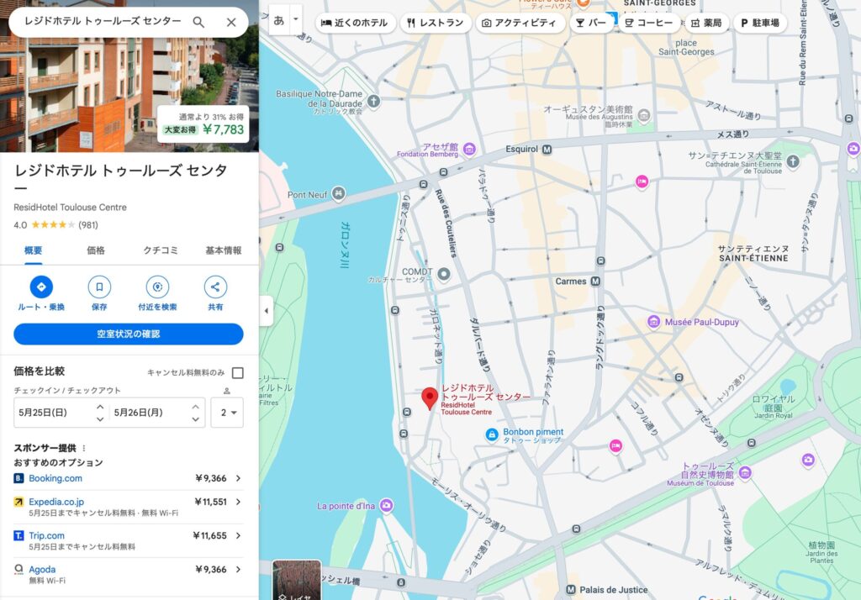Collapse the side panel arrow
This screenshot has height=600, width=861.
point(267,311)
